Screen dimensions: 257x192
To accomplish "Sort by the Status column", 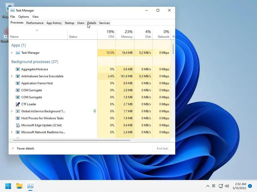I will (x=82, y=34).
